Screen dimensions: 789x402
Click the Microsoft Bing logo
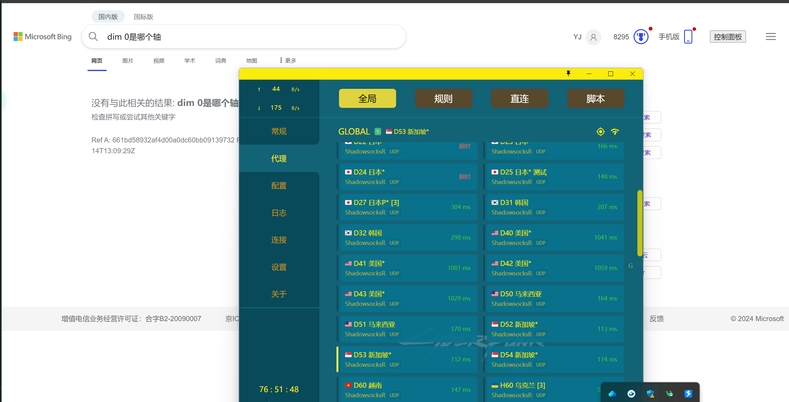(x=42, y=37)
